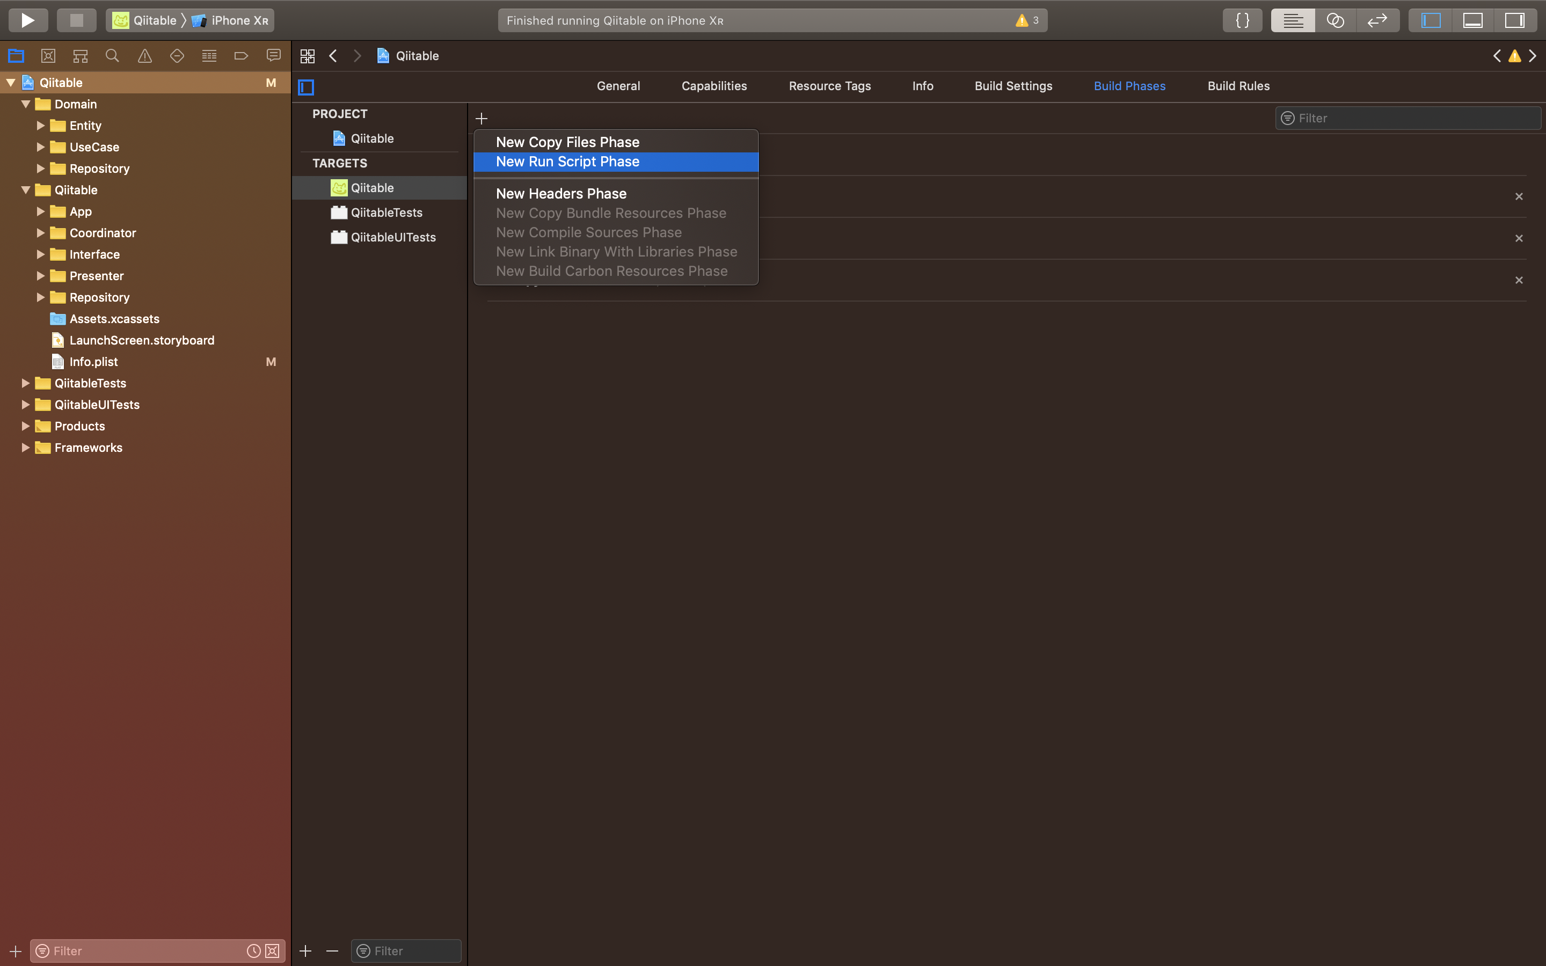Open the Source Control navigator icon

click(x=48, y=56)
